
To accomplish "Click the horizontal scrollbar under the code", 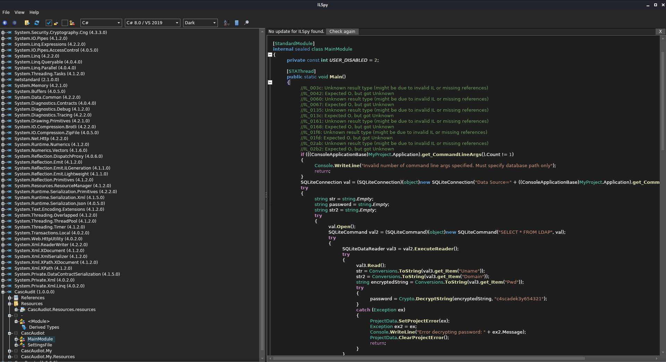I will (x=429, y=359).
